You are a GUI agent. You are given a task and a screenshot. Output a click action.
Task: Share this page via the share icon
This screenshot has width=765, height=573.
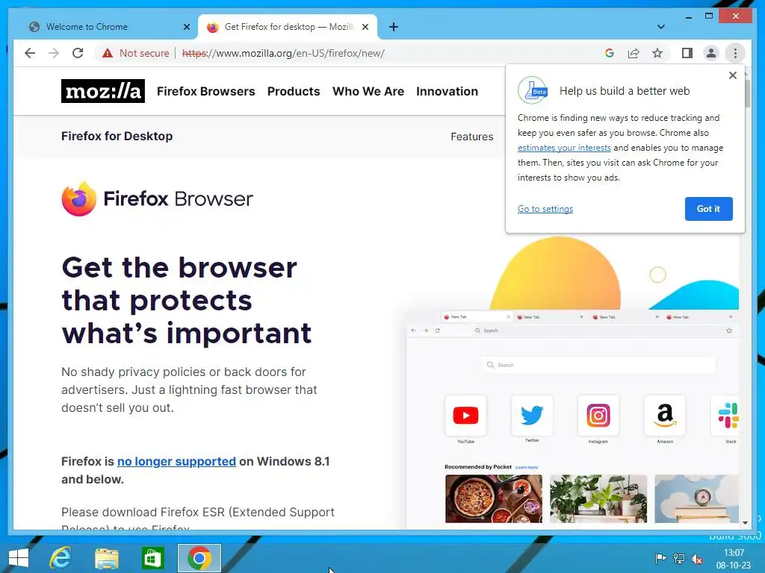634,53
